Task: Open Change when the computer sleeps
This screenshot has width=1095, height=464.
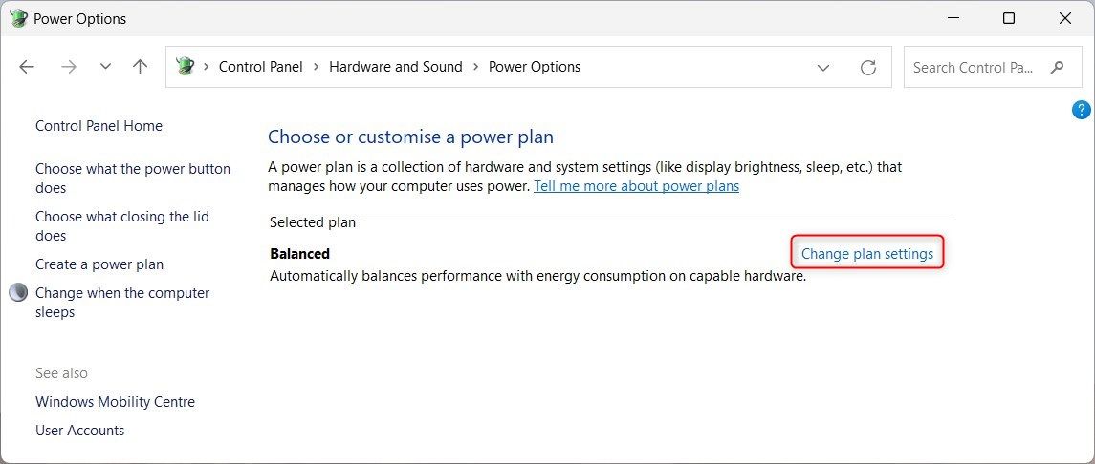Action: (121, 302)
